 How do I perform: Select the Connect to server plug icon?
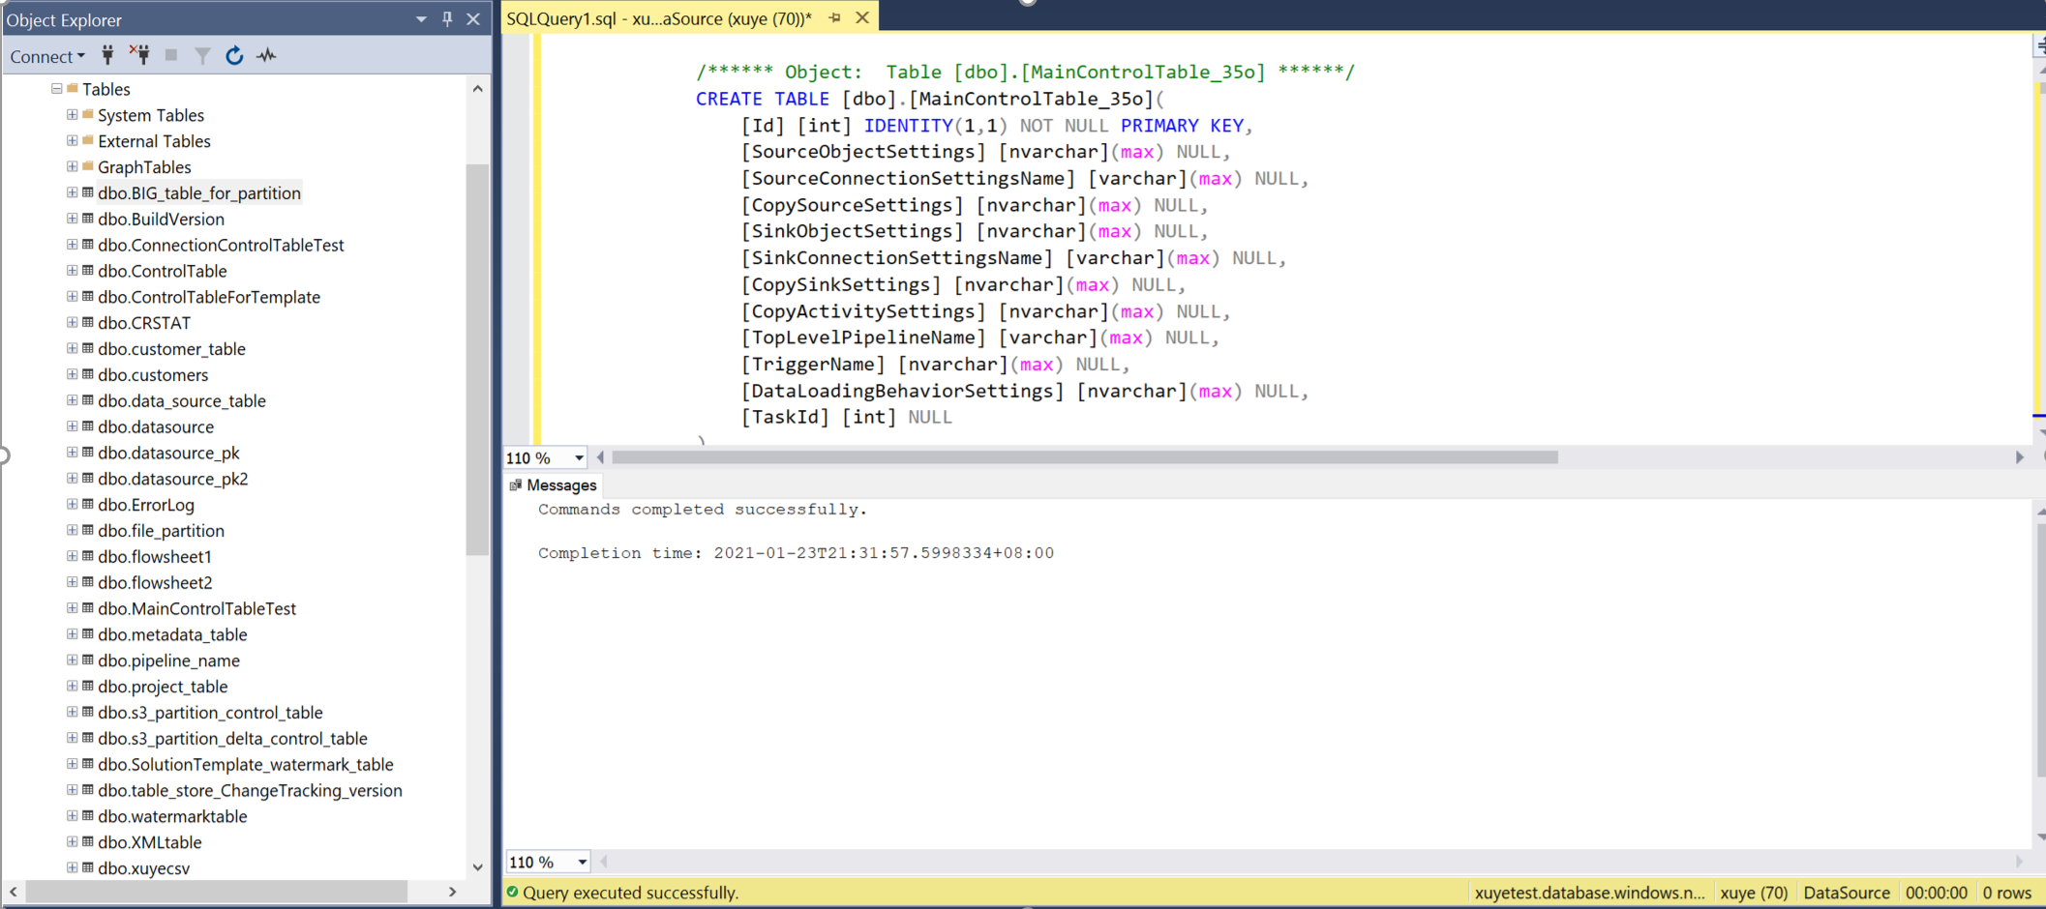(107, 55)
